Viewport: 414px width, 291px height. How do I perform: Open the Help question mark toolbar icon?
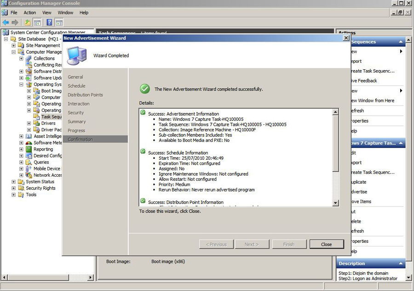[x=49, y=22]
